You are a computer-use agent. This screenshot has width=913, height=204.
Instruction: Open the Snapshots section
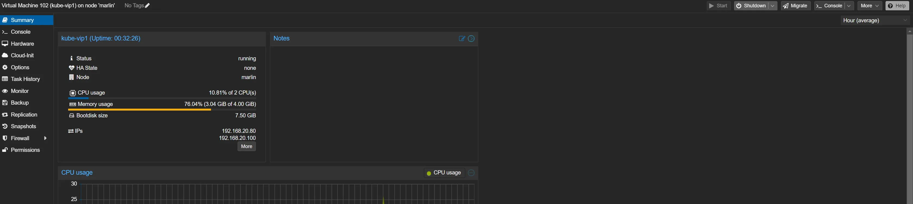23,126
